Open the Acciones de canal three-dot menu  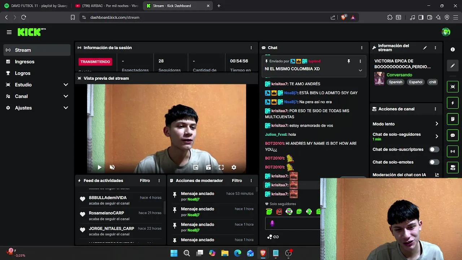click(435, 109)
